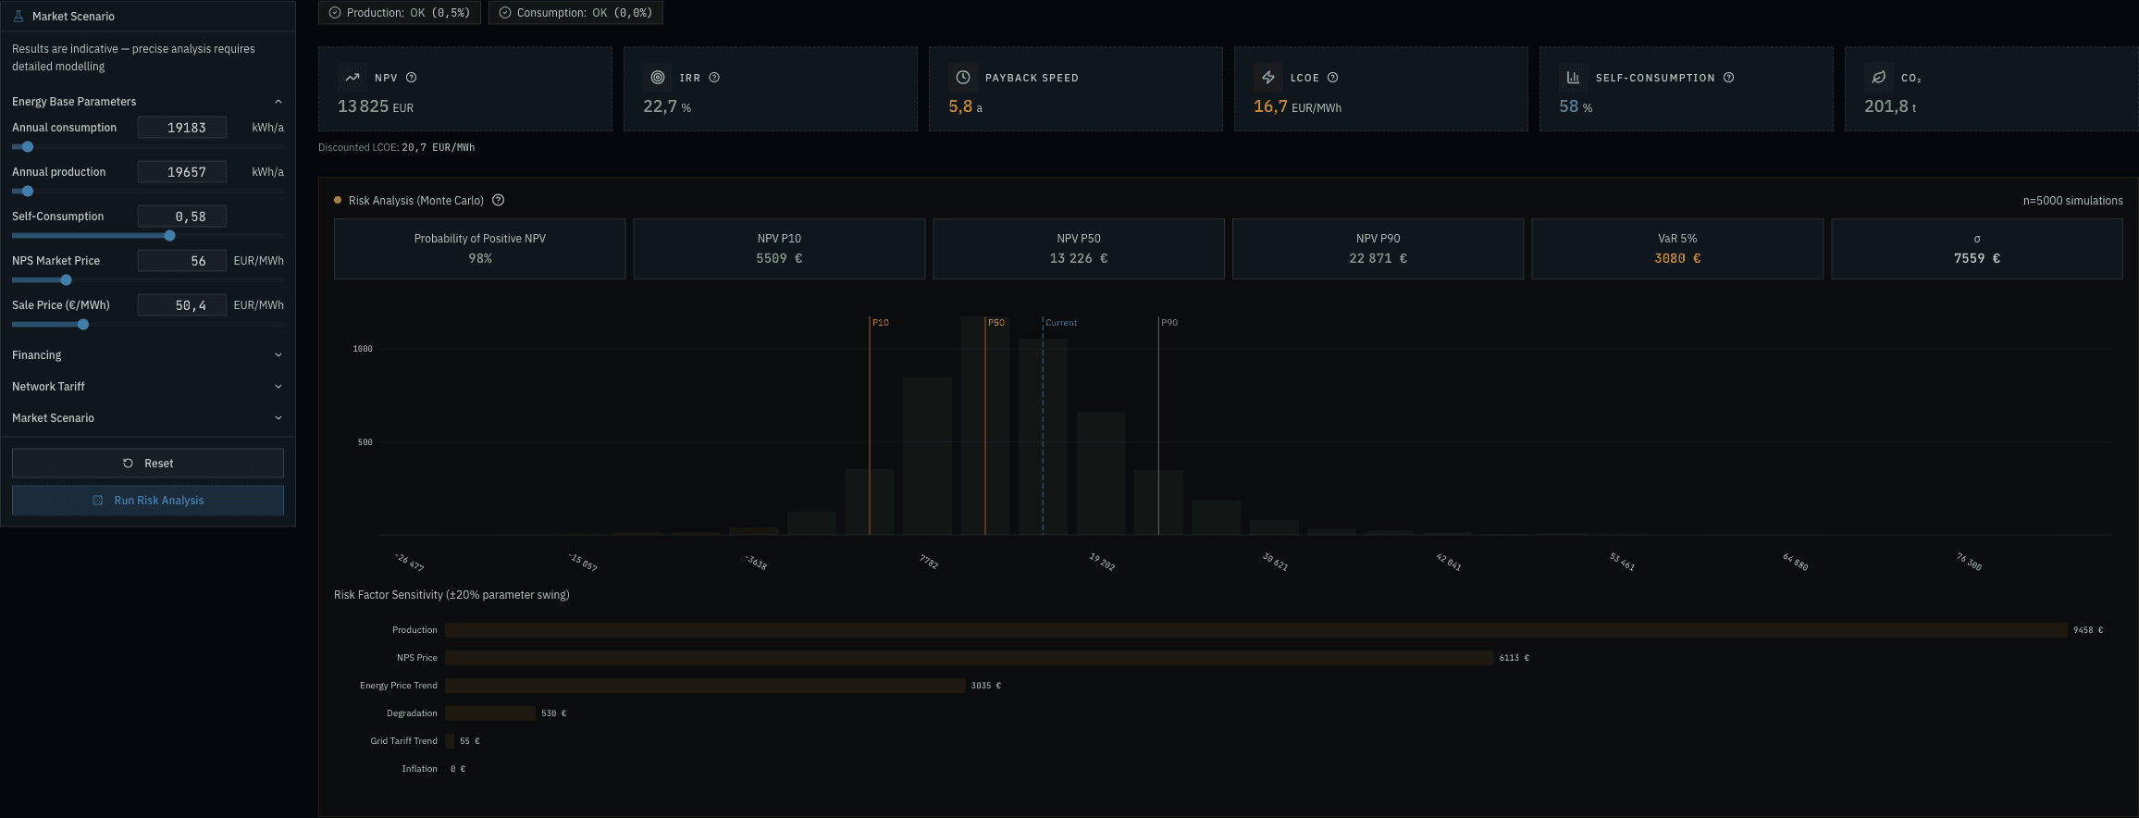2139x818 pixels.
Task: Open the Risk Analysis Monte Carlo help icon
Action: (x=499, y=200)
